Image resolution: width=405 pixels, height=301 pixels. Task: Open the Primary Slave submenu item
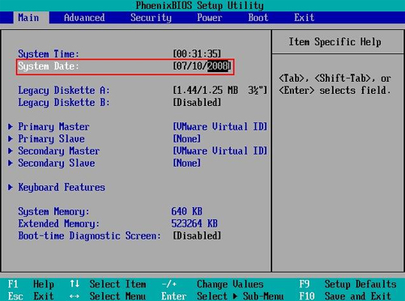coord(51,139)
